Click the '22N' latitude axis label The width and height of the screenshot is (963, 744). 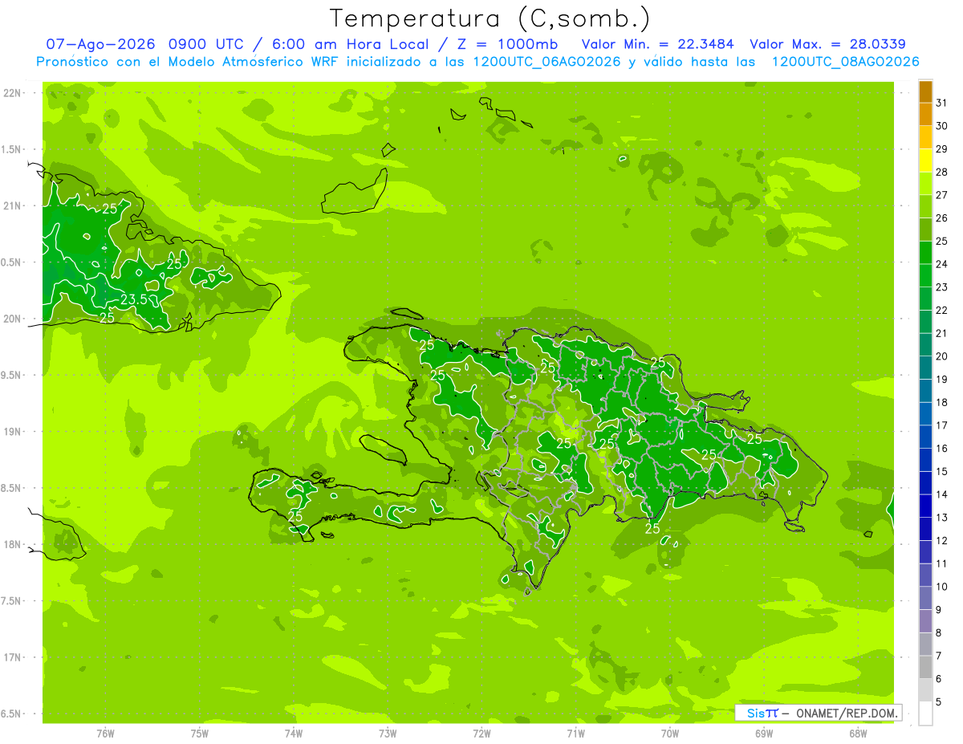point(11,93)
